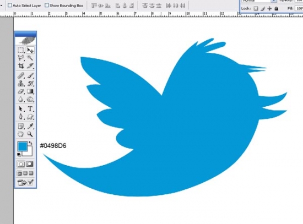Click the Adobe Online feather at toolbox top
Viewport: 303px width, 224px height.
[25, 40]
